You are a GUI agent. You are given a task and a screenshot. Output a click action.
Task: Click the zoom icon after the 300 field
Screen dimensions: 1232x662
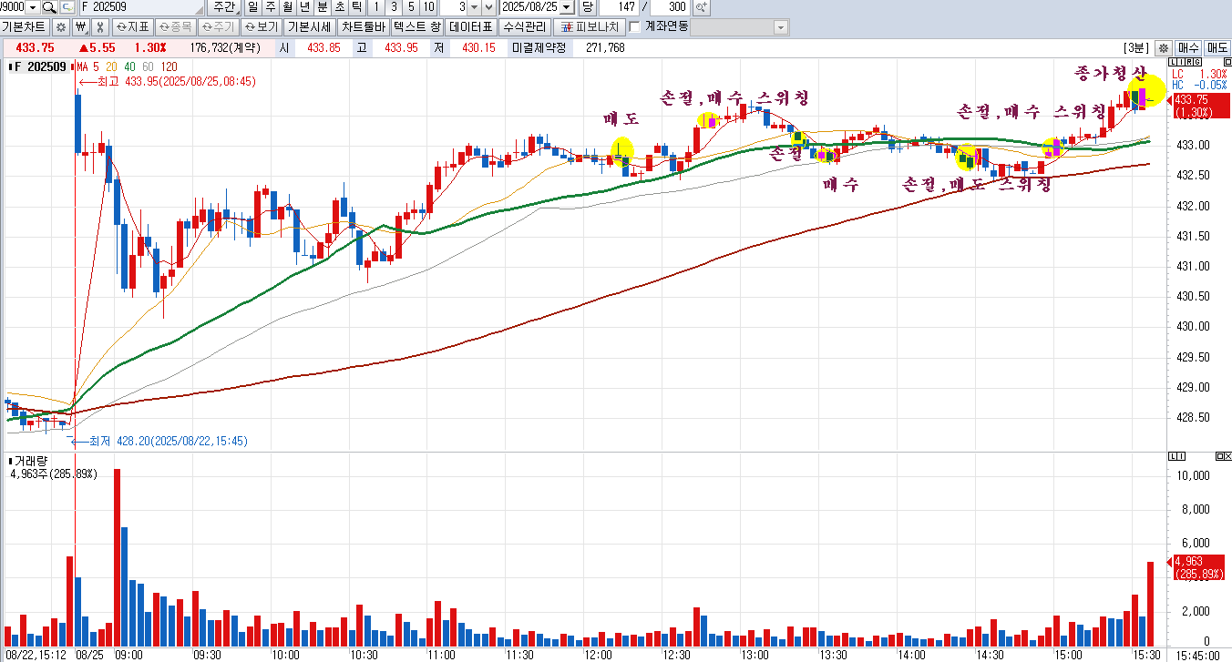(x=702, y=7)
